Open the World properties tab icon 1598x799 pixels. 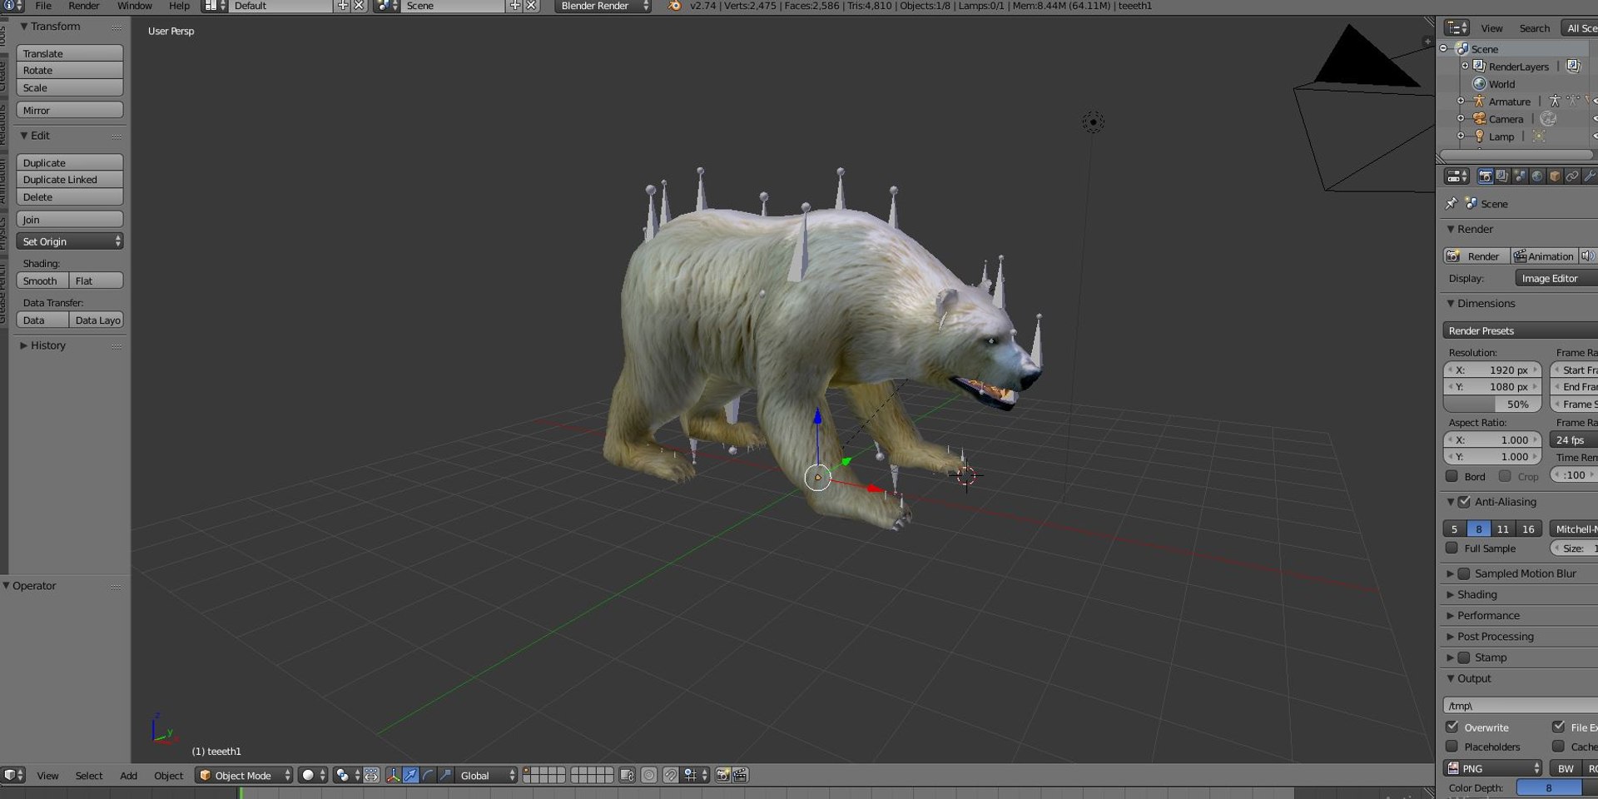(x=1537, y=176)
